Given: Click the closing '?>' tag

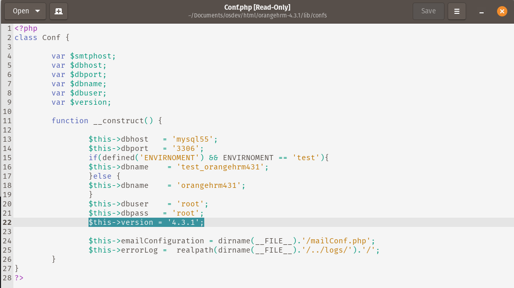Looking at the screenshot, I should (x=19, y=278).
